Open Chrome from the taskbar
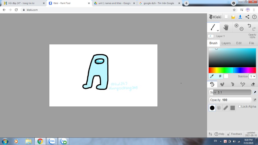 [40, 141]
